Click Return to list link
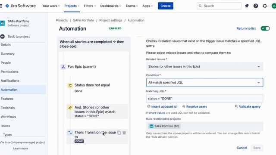 246,28
